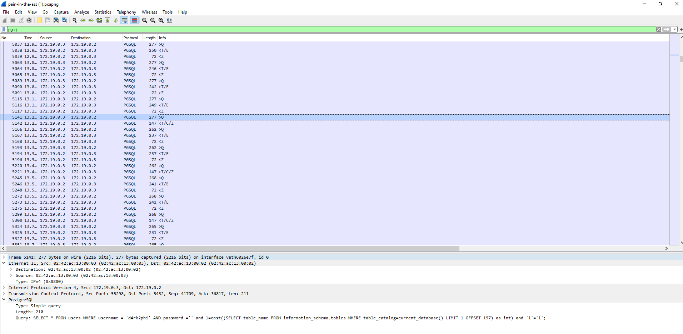The image size is (683, 334).
Task: Apply display filter arrow button
Action: [x=667, y=29]
